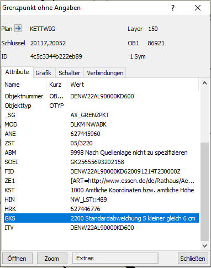
Task: Select the ZST attribute row
Action: (101, 143)
